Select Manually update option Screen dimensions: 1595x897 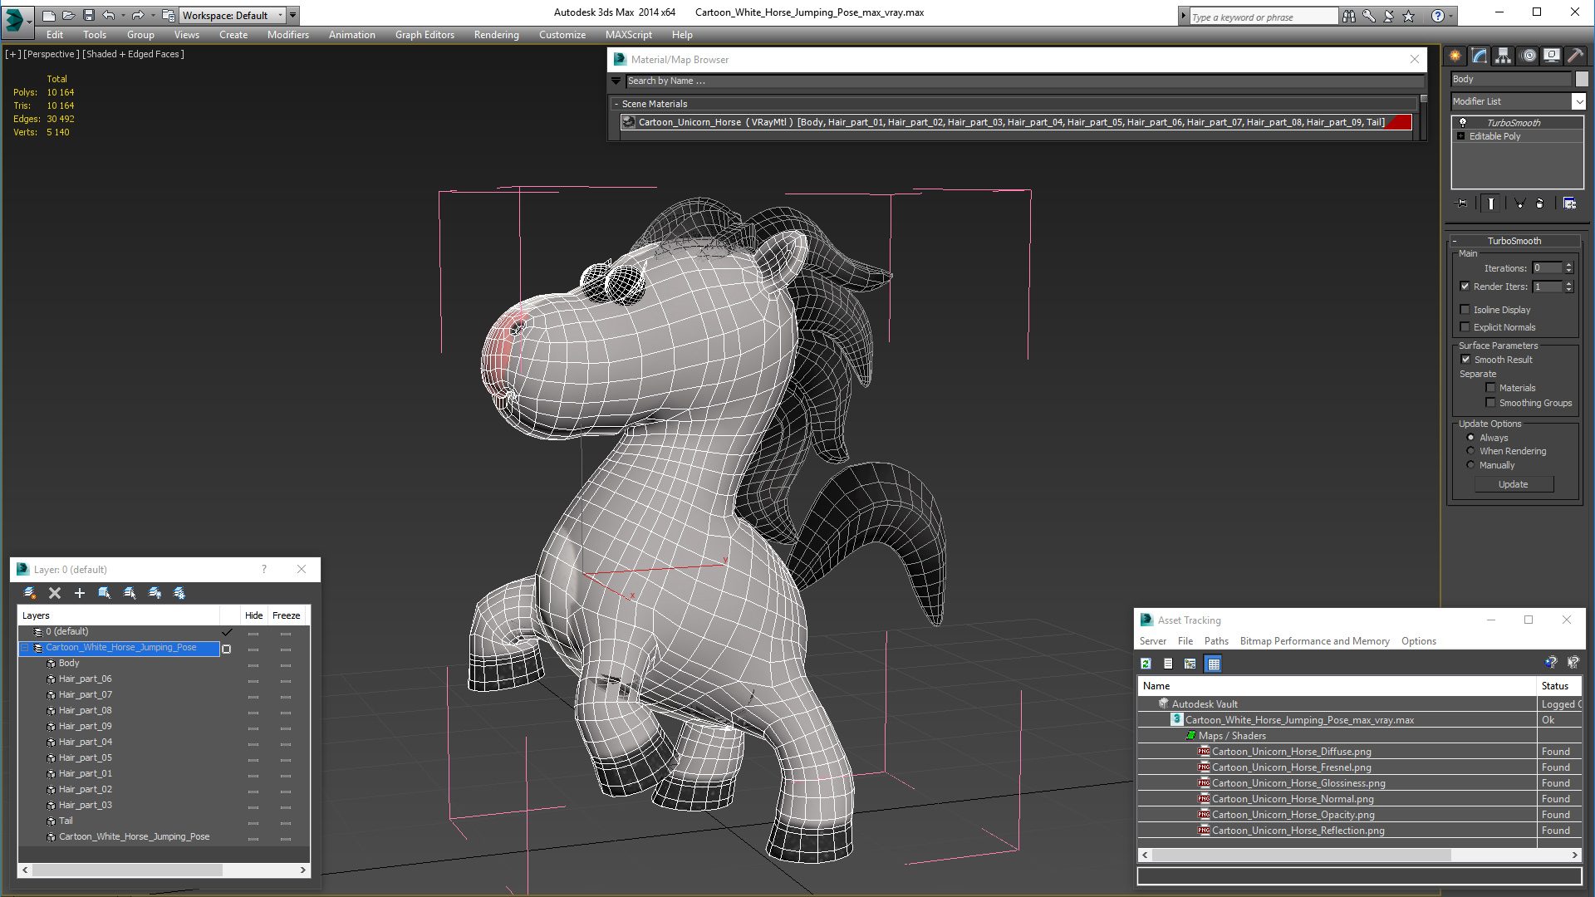(1471, 465)
